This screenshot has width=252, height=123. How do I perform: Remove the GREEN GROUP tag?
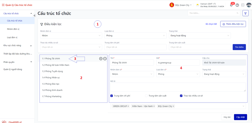(128, 106)
